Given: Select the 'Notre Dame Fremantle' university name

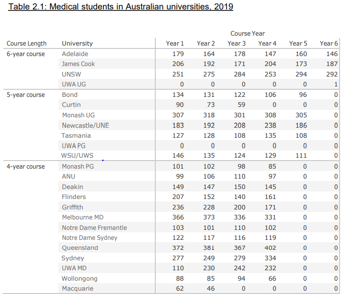Looking at the screenshot, I should point(95,228).
